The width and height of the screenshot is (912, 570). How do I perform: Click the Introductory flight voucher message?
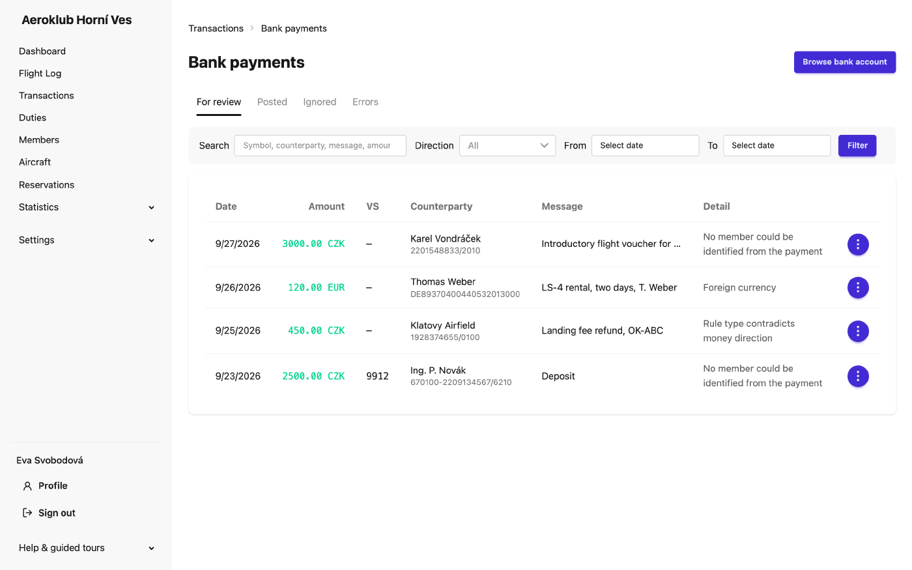click(x=611, y=244)
